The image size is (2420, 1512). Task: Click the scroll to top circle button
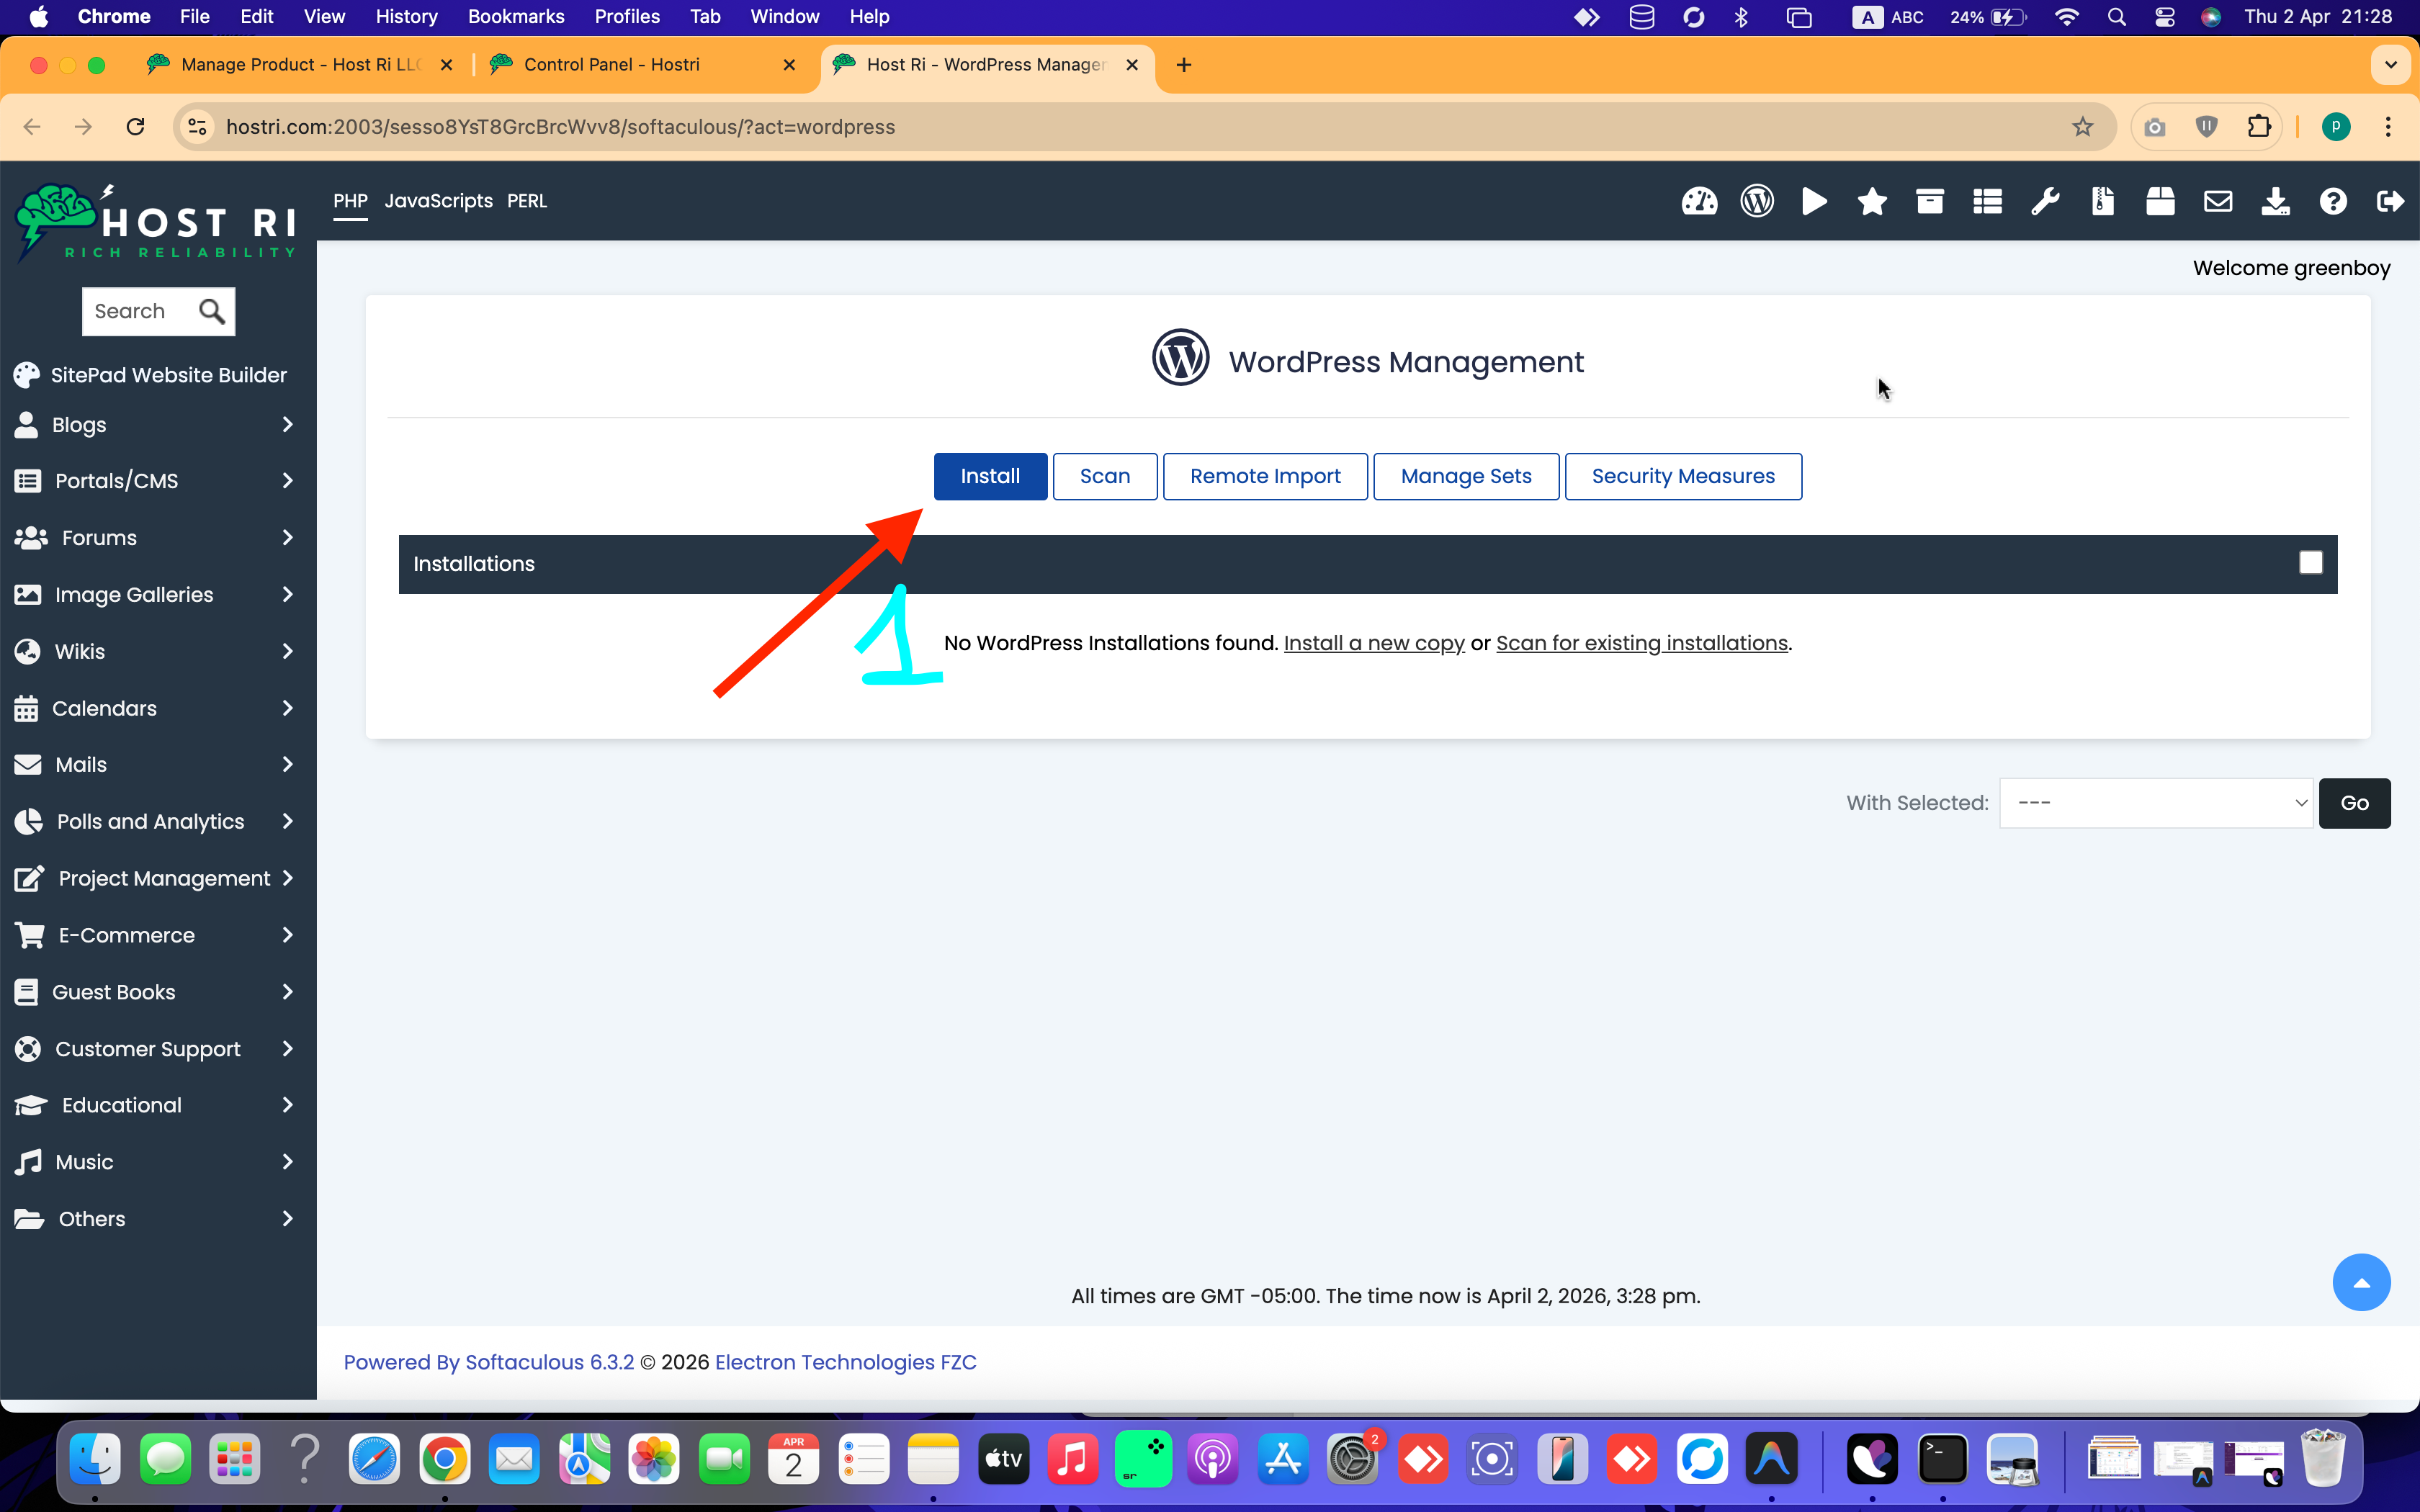2361,1282
